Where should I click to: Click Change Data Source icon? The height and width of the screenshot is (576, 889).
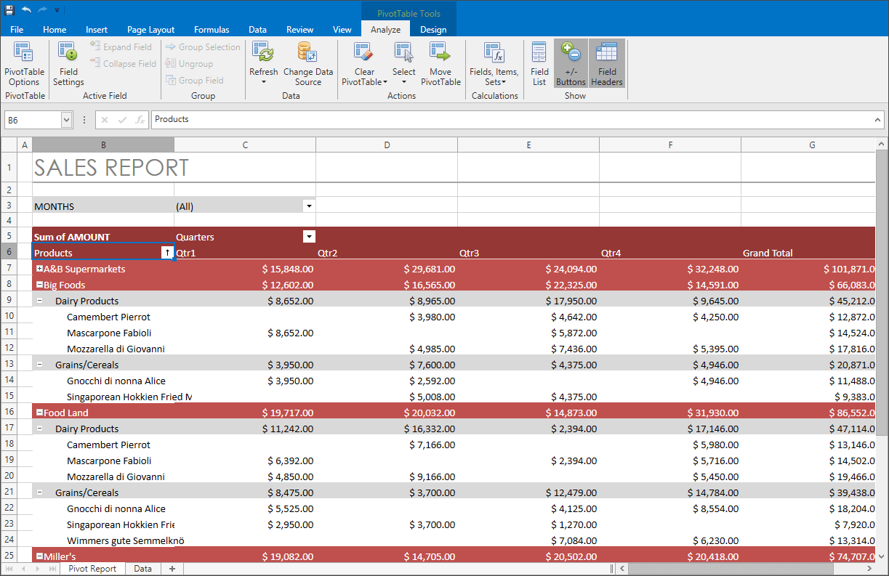(307, 53)
